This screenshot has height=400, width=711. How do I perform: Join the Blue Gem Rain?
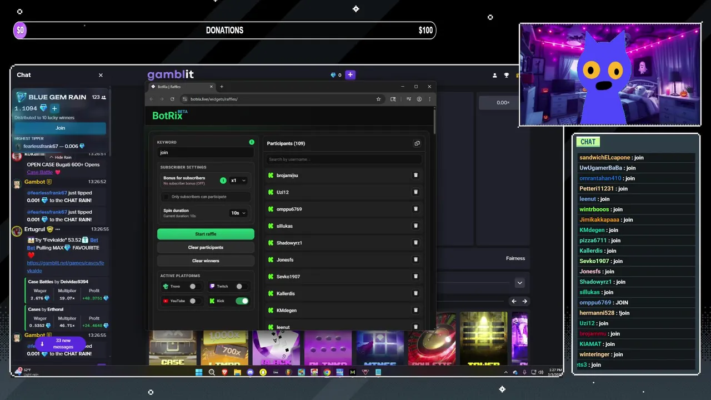tap(60, 128)
